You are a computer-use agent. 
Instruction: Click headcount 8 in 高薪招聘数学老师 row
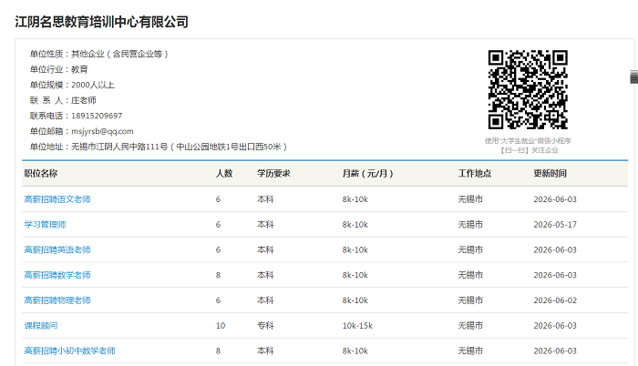tap(218, 275)
